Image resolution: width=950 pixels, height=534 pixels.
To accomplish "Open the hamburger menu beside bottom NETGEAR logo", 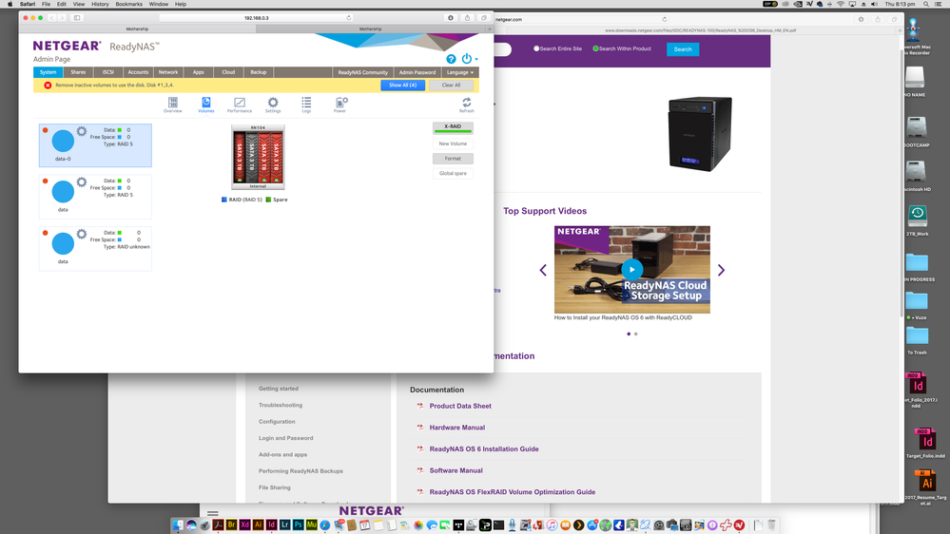I will [x=213, y=513].
